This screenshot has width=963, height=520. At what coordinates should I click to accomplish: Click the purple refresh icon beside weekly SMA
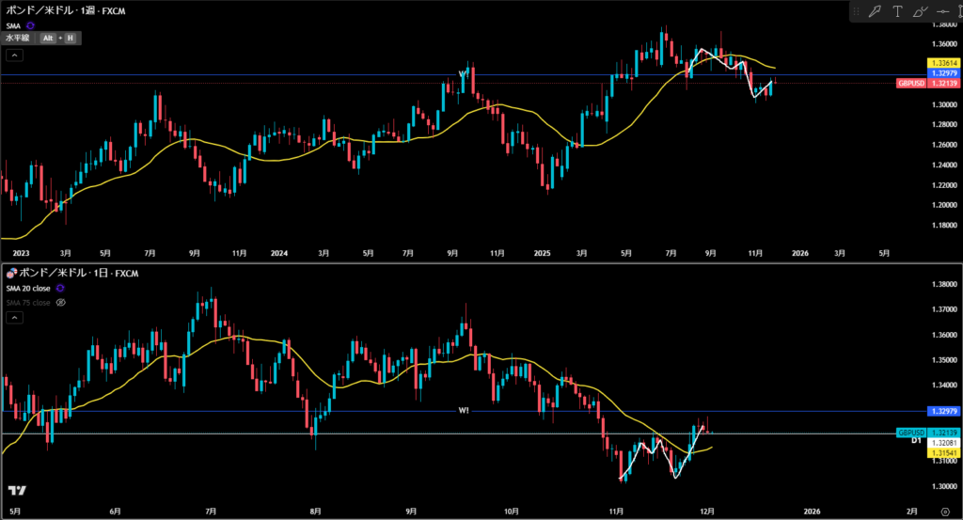31,25
